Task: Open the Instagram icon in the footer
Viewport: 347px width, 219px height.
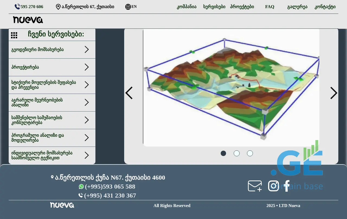Action: pos(273,186)
